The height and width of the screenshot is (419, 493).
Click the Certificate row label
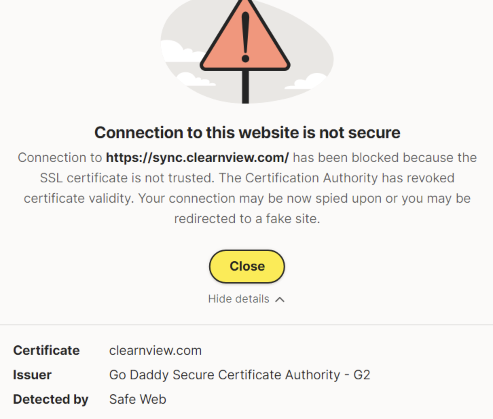click(x=46, y=350)
